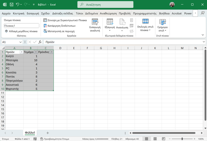Image resolution: width=207 pixels, height=141 pixels.
Task: Open the Προϊόν column filter dropdown
Action: [x=21, y=52]
